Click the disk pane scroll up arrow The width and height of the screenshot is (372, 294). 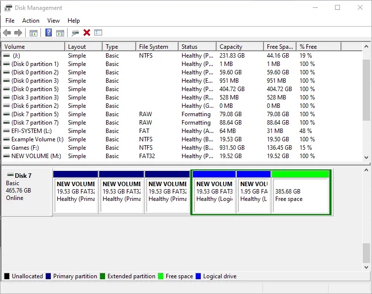point(366,170)
